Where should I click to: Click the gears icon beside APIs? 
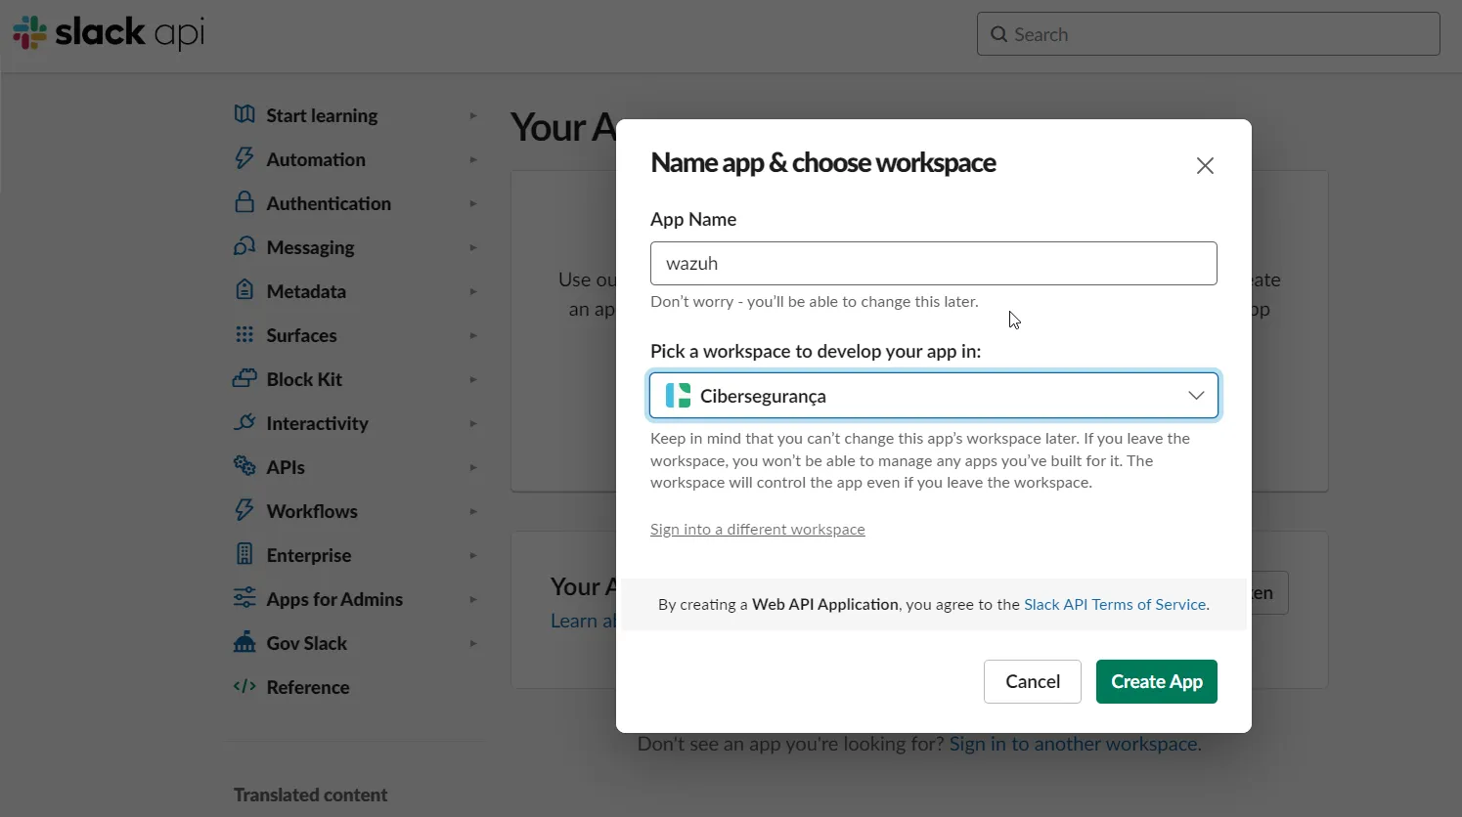(x=244, y=466)
